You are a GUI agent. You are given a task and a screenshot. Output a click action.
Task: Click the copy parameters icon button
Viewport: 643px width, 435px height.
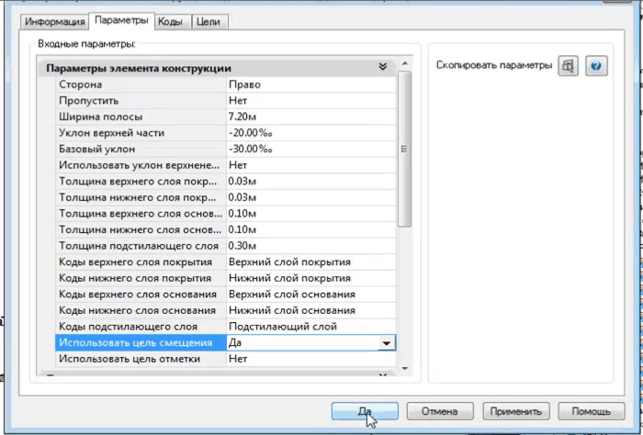569,66
